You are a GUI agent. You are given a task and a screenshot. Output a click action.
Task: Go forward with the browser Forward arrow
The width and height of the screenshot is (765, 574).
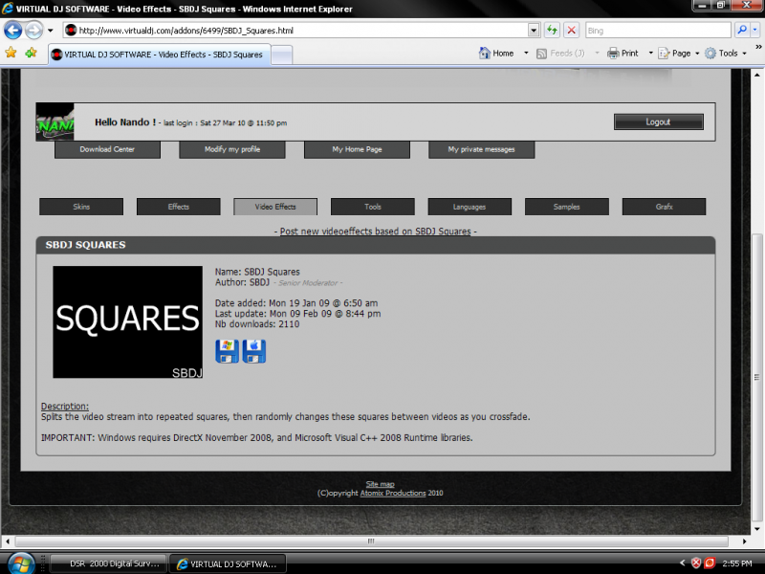tap(33, 31)
